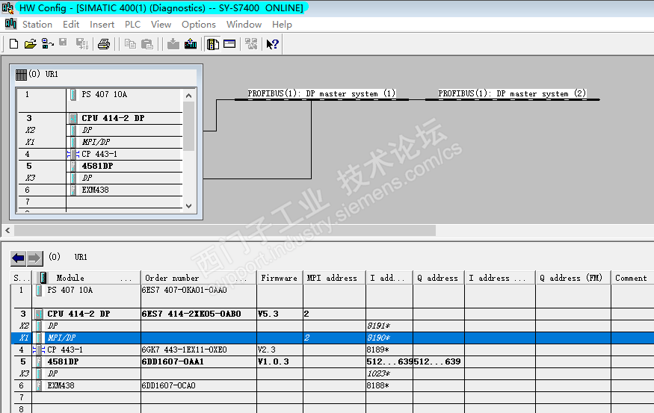Click the New document toolbar icon
Screen dimensions: 654x413
coord(13,44)
